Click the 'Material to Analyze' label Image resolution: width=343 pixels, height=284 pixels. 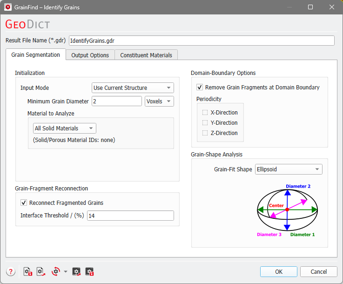[x=51, y=113]
